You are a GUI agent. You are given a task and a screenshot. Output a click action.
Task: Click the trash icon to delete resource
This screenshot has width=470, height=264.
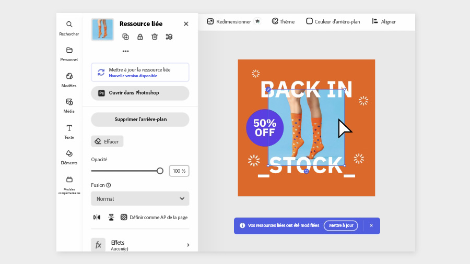[155, 37]
